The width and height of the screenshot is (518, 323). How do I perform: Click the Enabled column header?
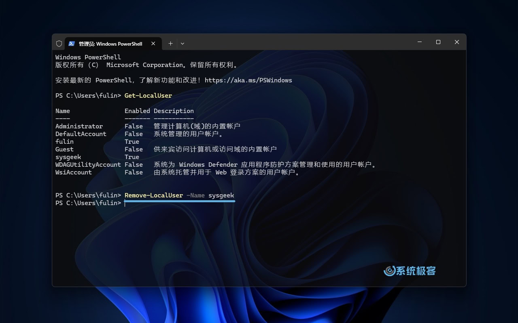[x=137, y=111]
